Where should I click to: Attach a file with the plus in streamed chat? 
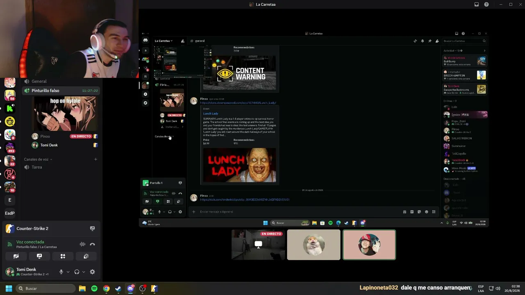(x=194, y=212)
